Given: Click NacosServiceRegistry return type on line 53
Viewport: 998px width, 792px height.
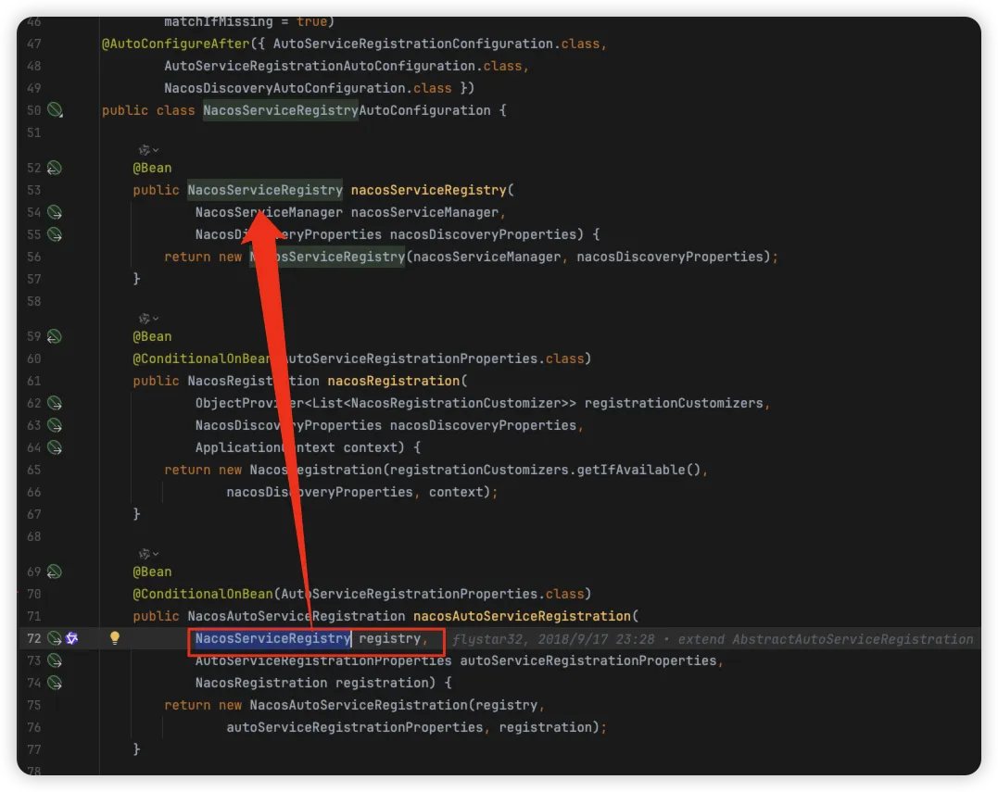Looking at the screenshot, I should 265,190.
